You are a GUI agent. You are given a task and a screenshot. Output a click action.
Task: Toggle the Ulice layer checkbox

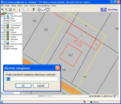4,30
